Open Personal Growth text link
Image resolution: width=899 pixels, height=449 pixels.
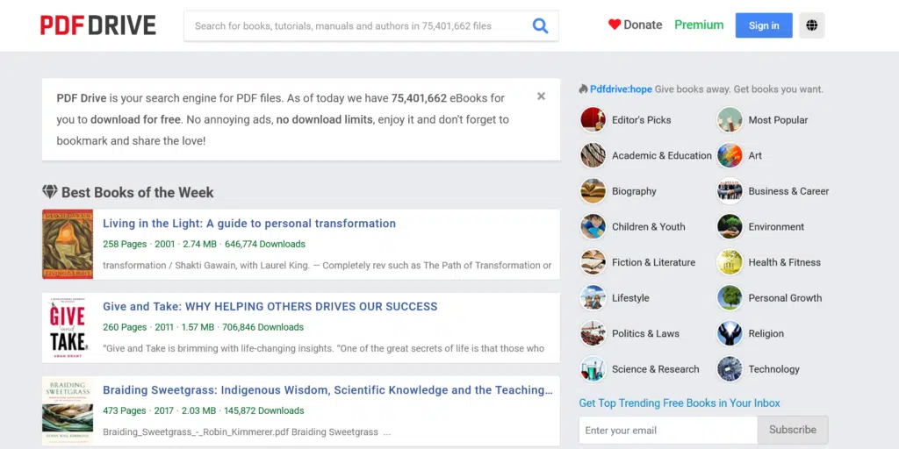point(785,298)
